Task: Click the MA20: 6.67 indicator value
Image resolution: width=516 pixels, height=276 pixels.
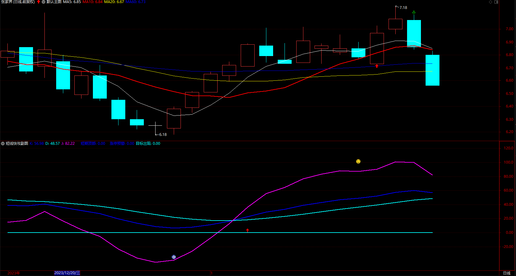Action: 114,2
